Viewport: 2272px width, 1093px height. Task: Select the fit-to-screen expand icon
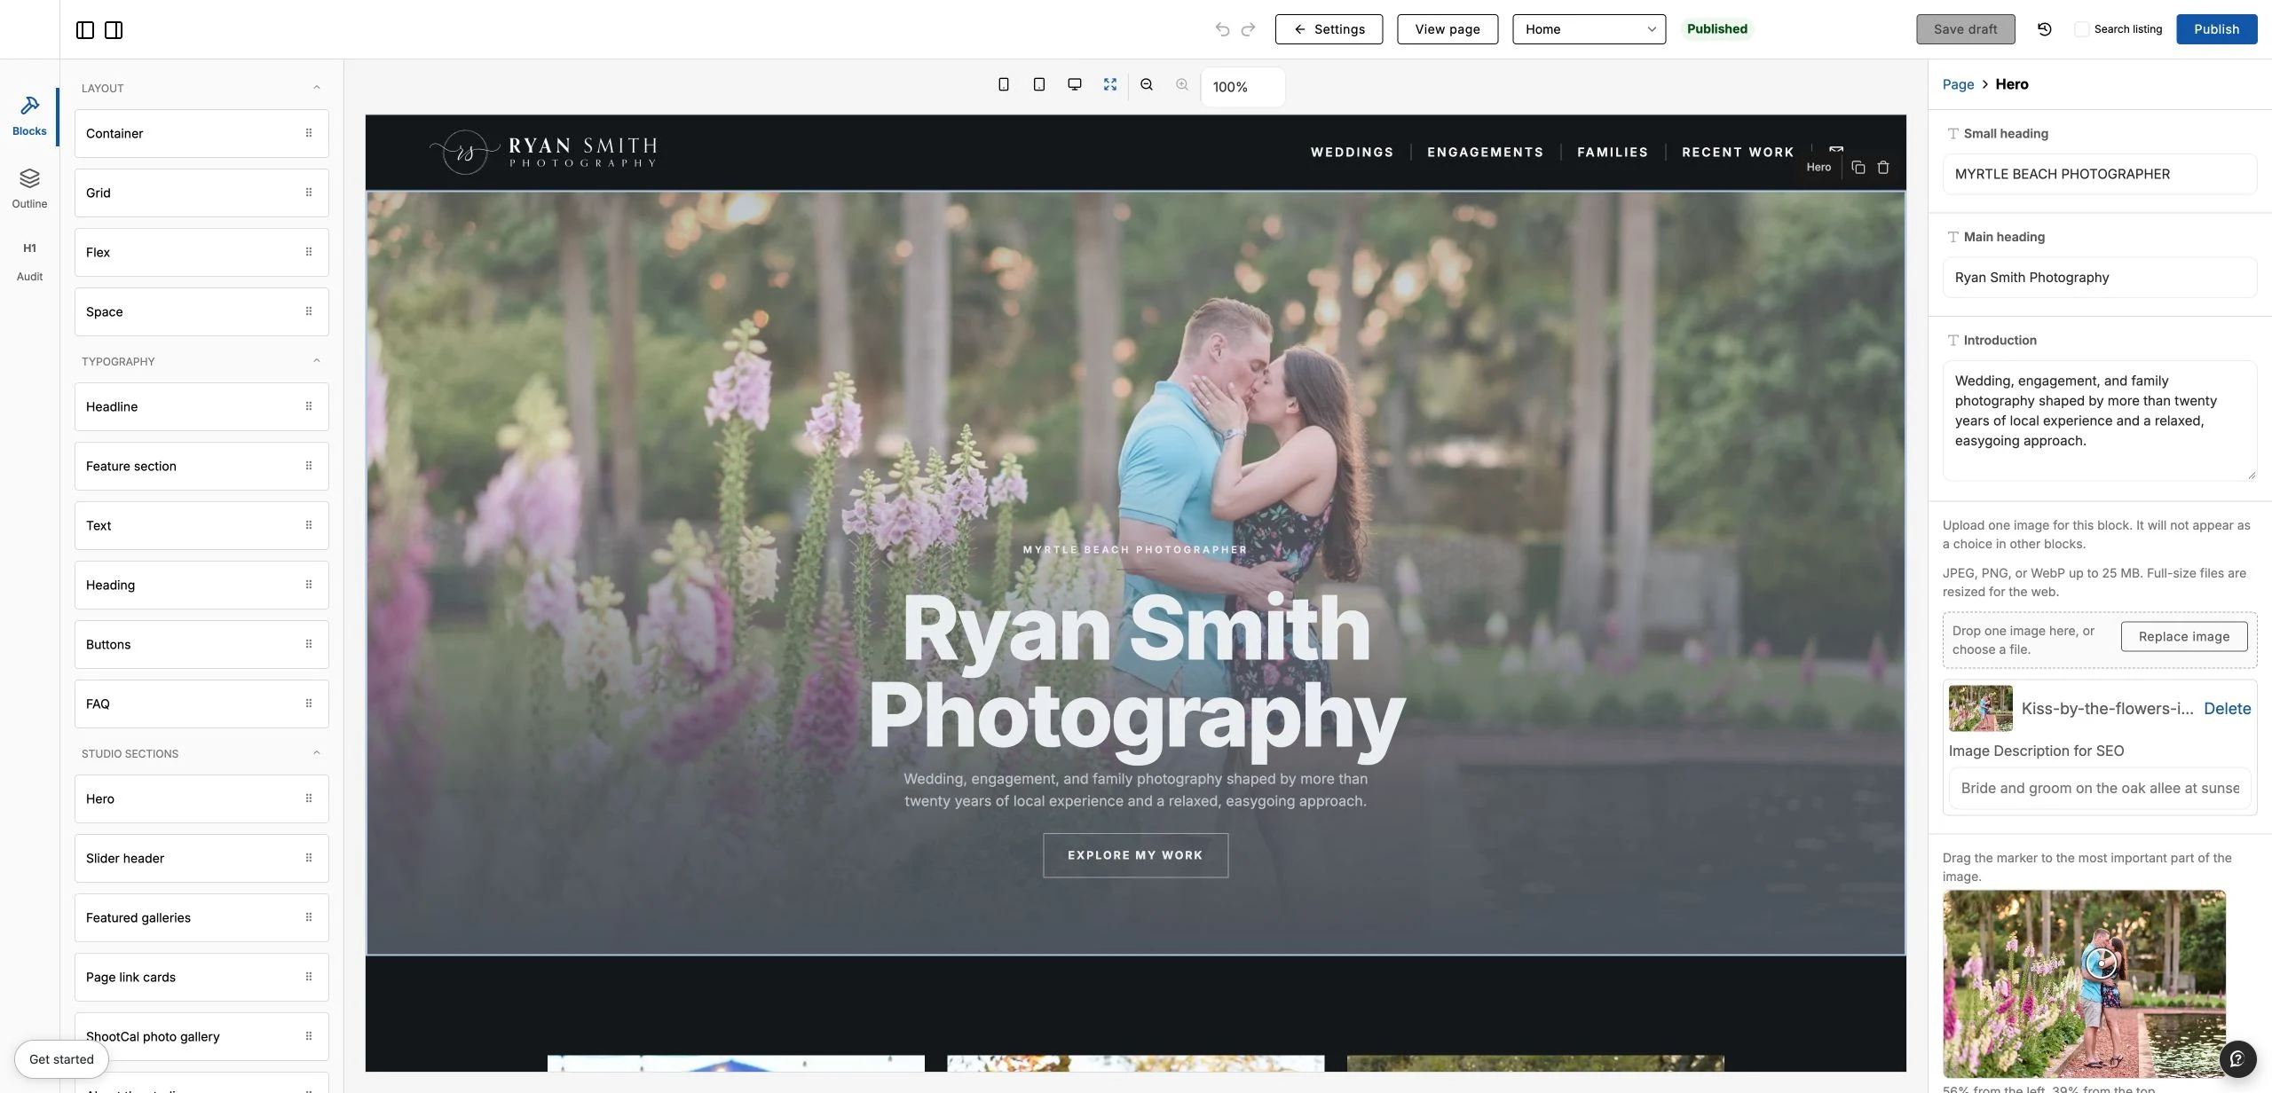tap(1110, 84)
